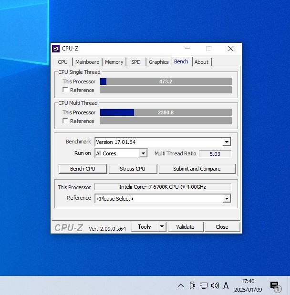Click the CPU Multi Thread group label
This screenshot has height=295, width=290.
(78, 103)
